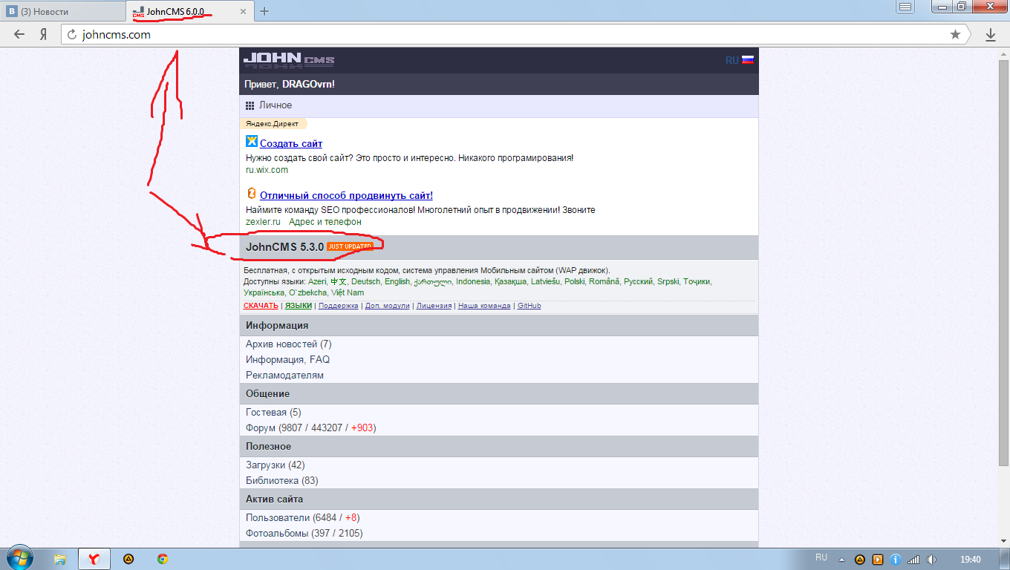Open the RU language switcher in the tray
This screenshot has width=1010, height=570.
[x=821, y=557]
